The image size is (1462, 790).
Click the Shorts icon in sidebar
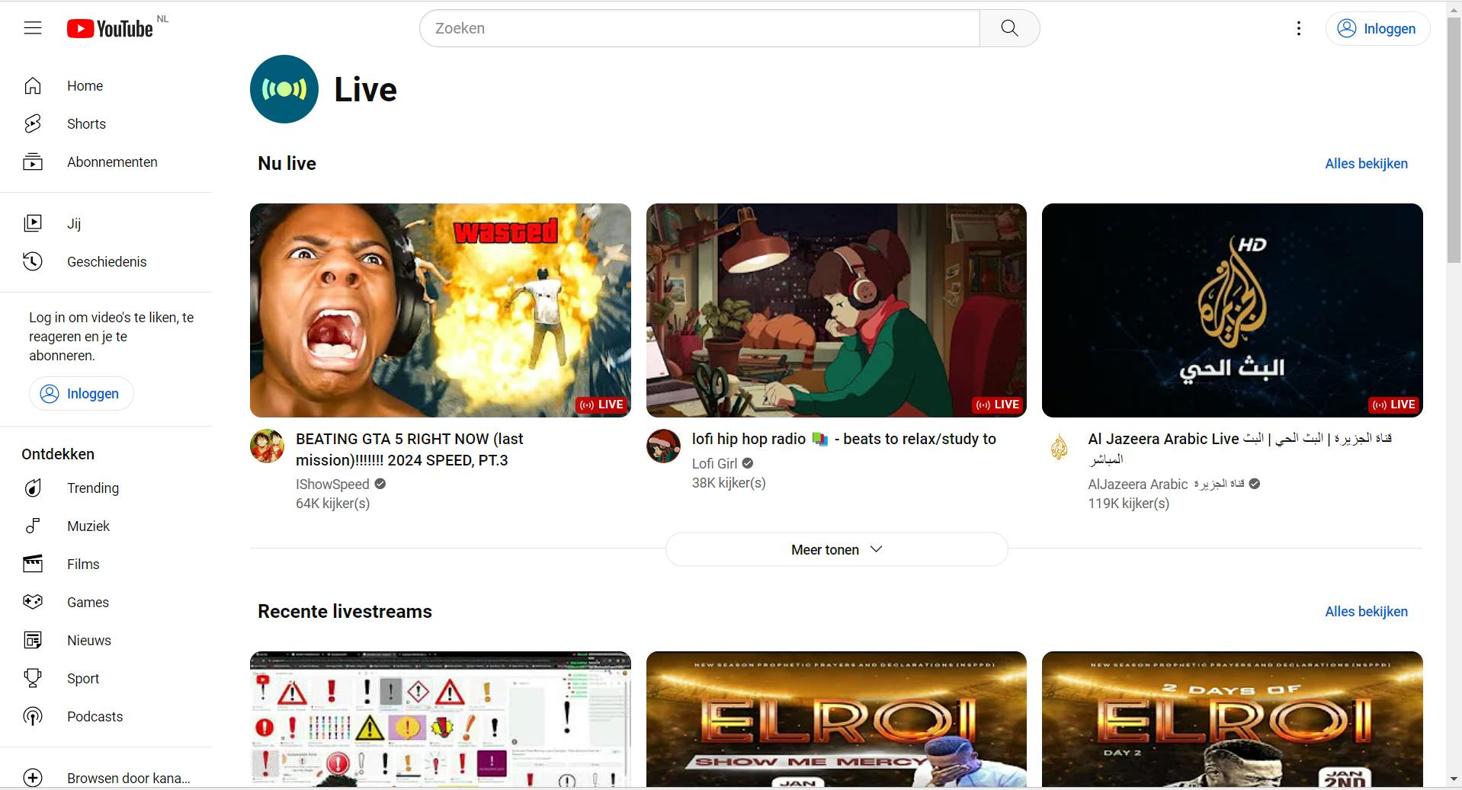pos(33,124)
